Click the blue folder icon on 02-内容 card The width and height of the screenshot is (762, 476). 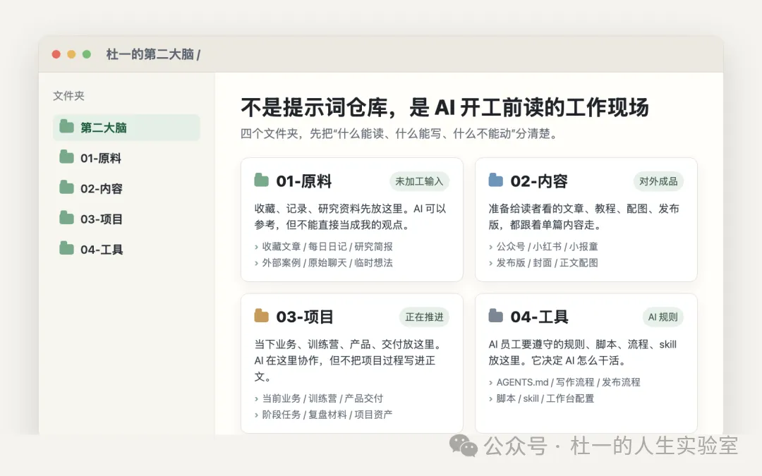496,181
